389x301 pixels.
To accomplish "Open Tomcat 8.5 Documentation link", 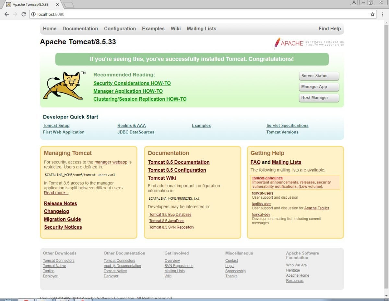I will tap(179, 162).
